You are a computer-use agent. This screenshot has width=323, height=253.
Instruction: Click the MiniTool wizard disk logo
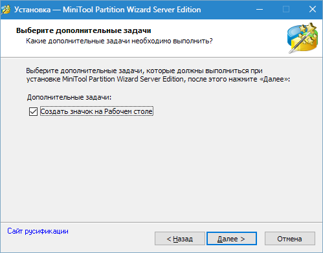(302, 38)
